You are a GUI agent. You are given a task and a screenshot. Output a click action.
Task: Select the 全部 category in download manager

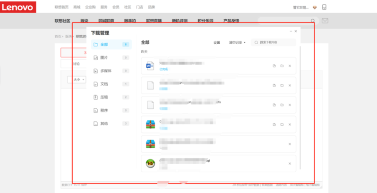point(104,44)
